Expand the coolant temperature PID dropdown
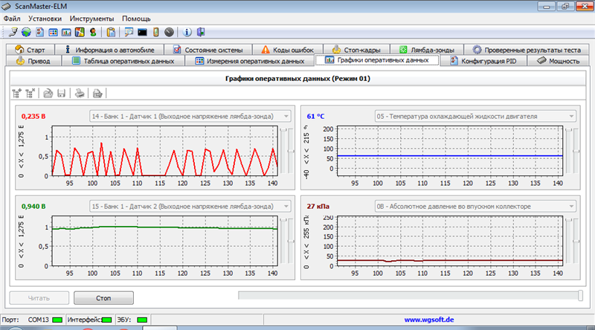Screen dimensions: 595x330 pyautogui.click(x=570, y=117)
